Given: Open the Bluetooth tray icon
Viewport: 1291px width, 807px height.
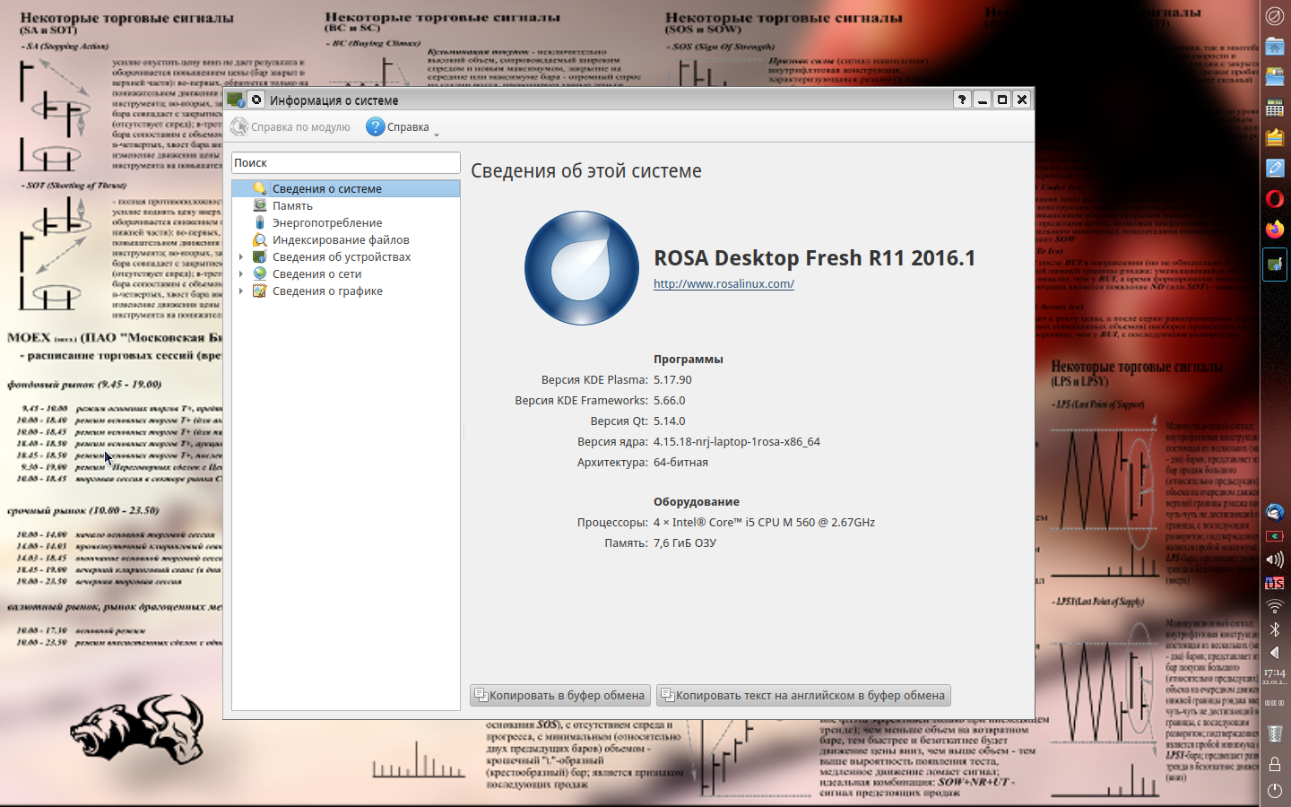Looking at the screenshot, I should click(1274, 629).
